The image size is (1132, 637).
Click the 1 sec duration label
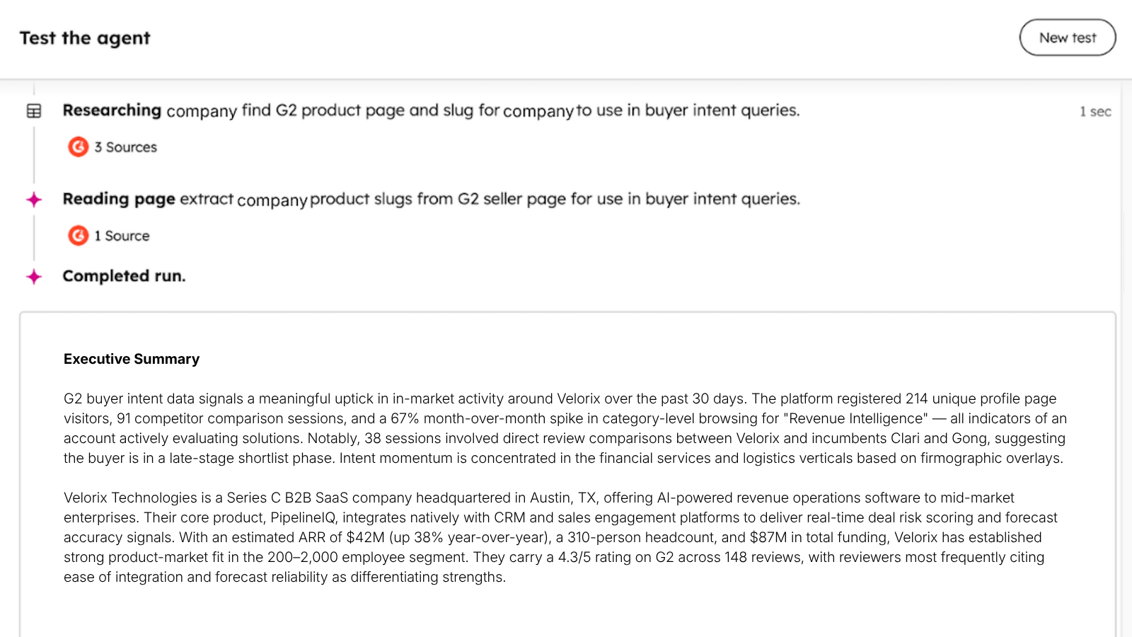(1095, 111)
